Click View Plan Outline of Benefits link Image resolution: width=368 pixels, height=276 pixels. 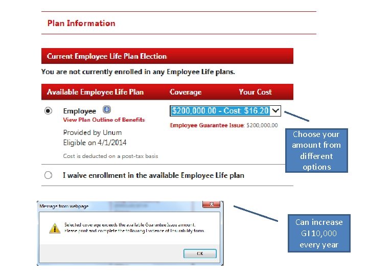click(x=104, y=120)
